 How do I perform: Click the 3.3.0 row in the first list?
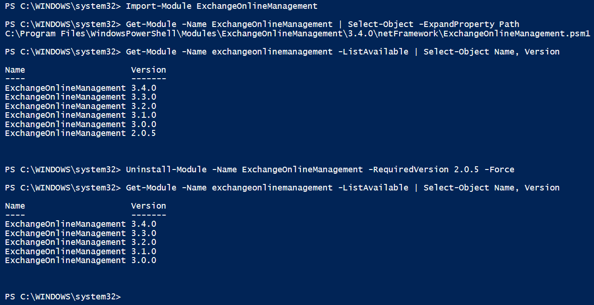click(80, 97)
